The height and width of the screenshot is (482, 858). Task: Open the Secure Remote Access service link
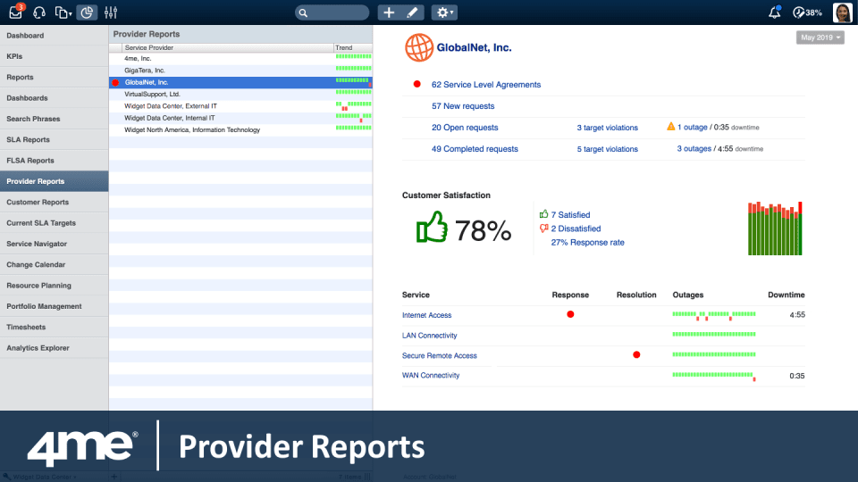click(x=440, y=355)
